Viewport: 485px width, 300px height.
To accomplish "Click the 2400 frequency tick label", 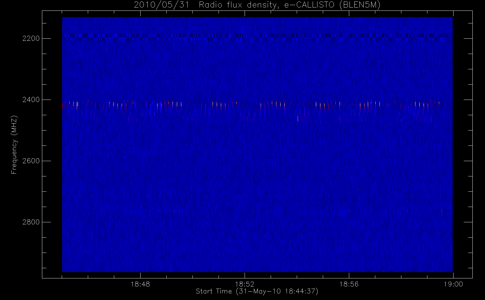I will coord(31,100).
